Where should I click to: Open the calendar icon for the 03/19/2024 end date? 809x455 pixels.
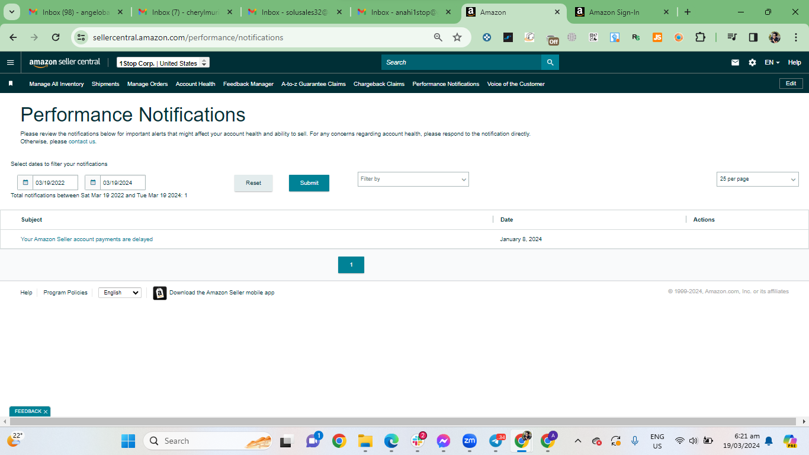(x=93, y=182)
